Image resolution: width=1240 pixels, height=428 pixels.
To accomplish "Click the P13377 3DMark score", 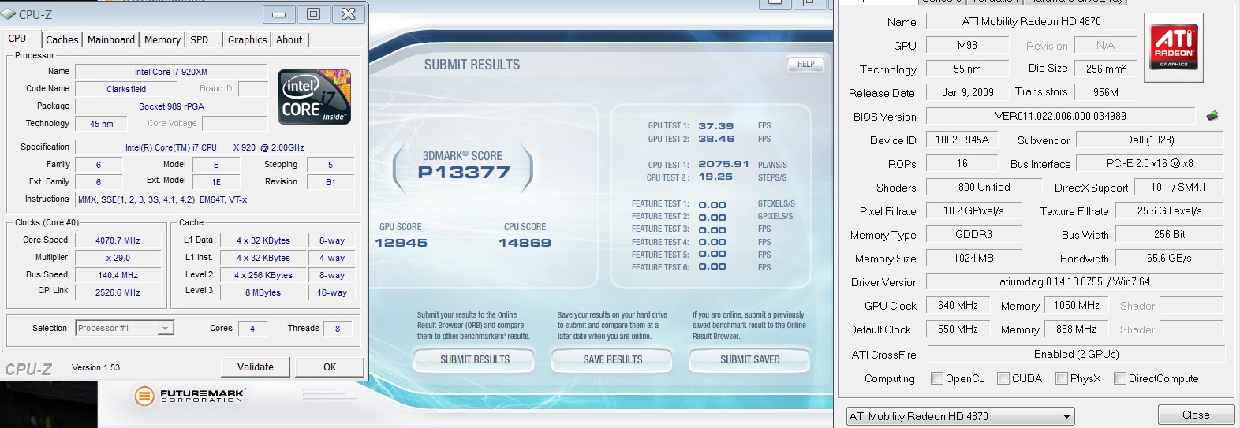I will click(x=464, y=172).
